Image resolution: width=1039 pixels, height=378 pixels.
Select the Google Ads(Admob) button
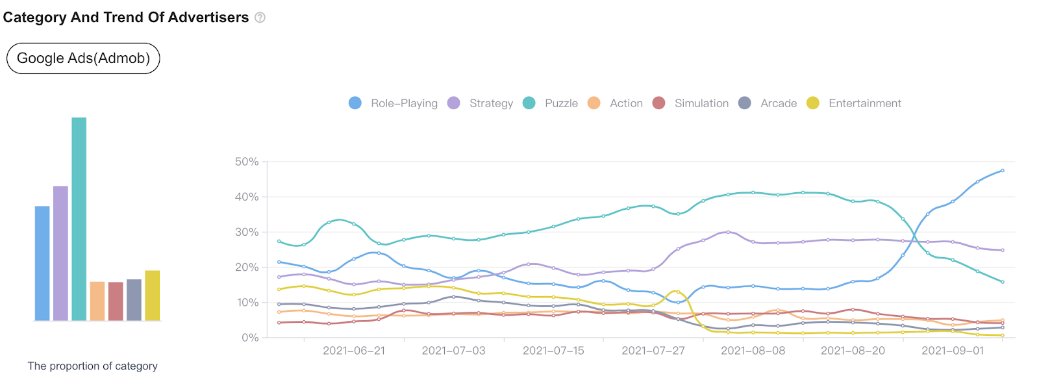[x=83, y=58]
